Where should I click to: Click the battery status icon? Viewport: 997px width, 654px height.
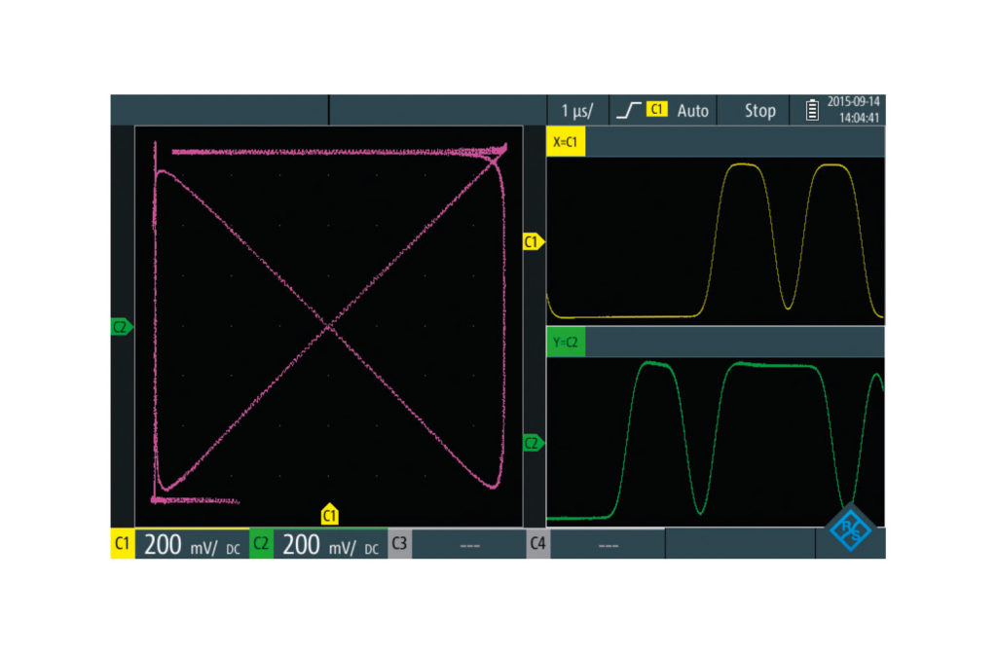pyautogui.click(x=811, y=110)
